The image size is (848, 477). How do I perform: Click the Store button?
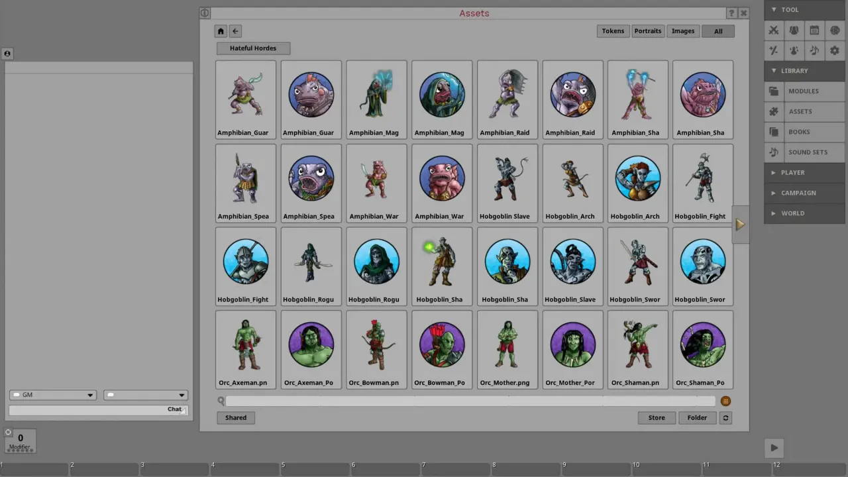[x=657, y=418]
